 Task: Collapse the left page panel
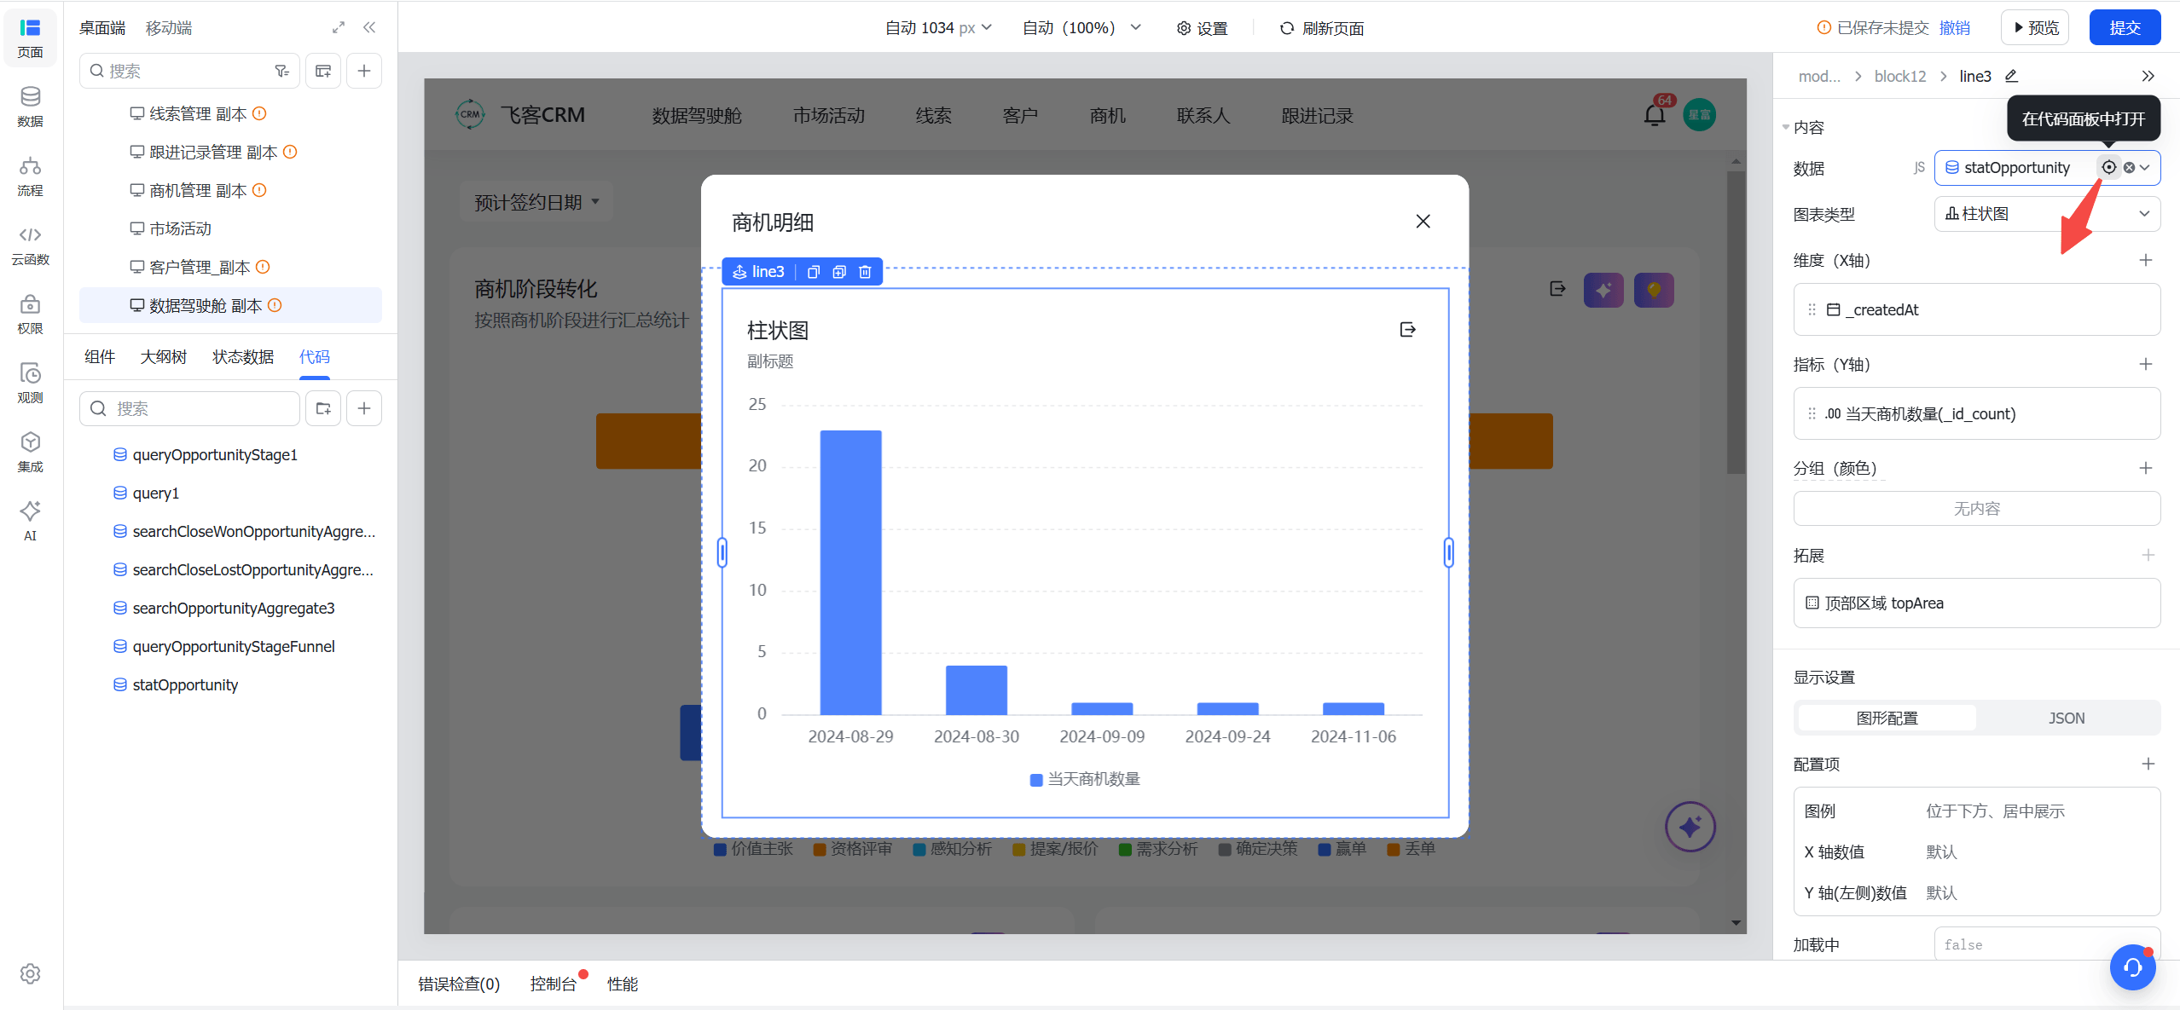tap(369, 27)
